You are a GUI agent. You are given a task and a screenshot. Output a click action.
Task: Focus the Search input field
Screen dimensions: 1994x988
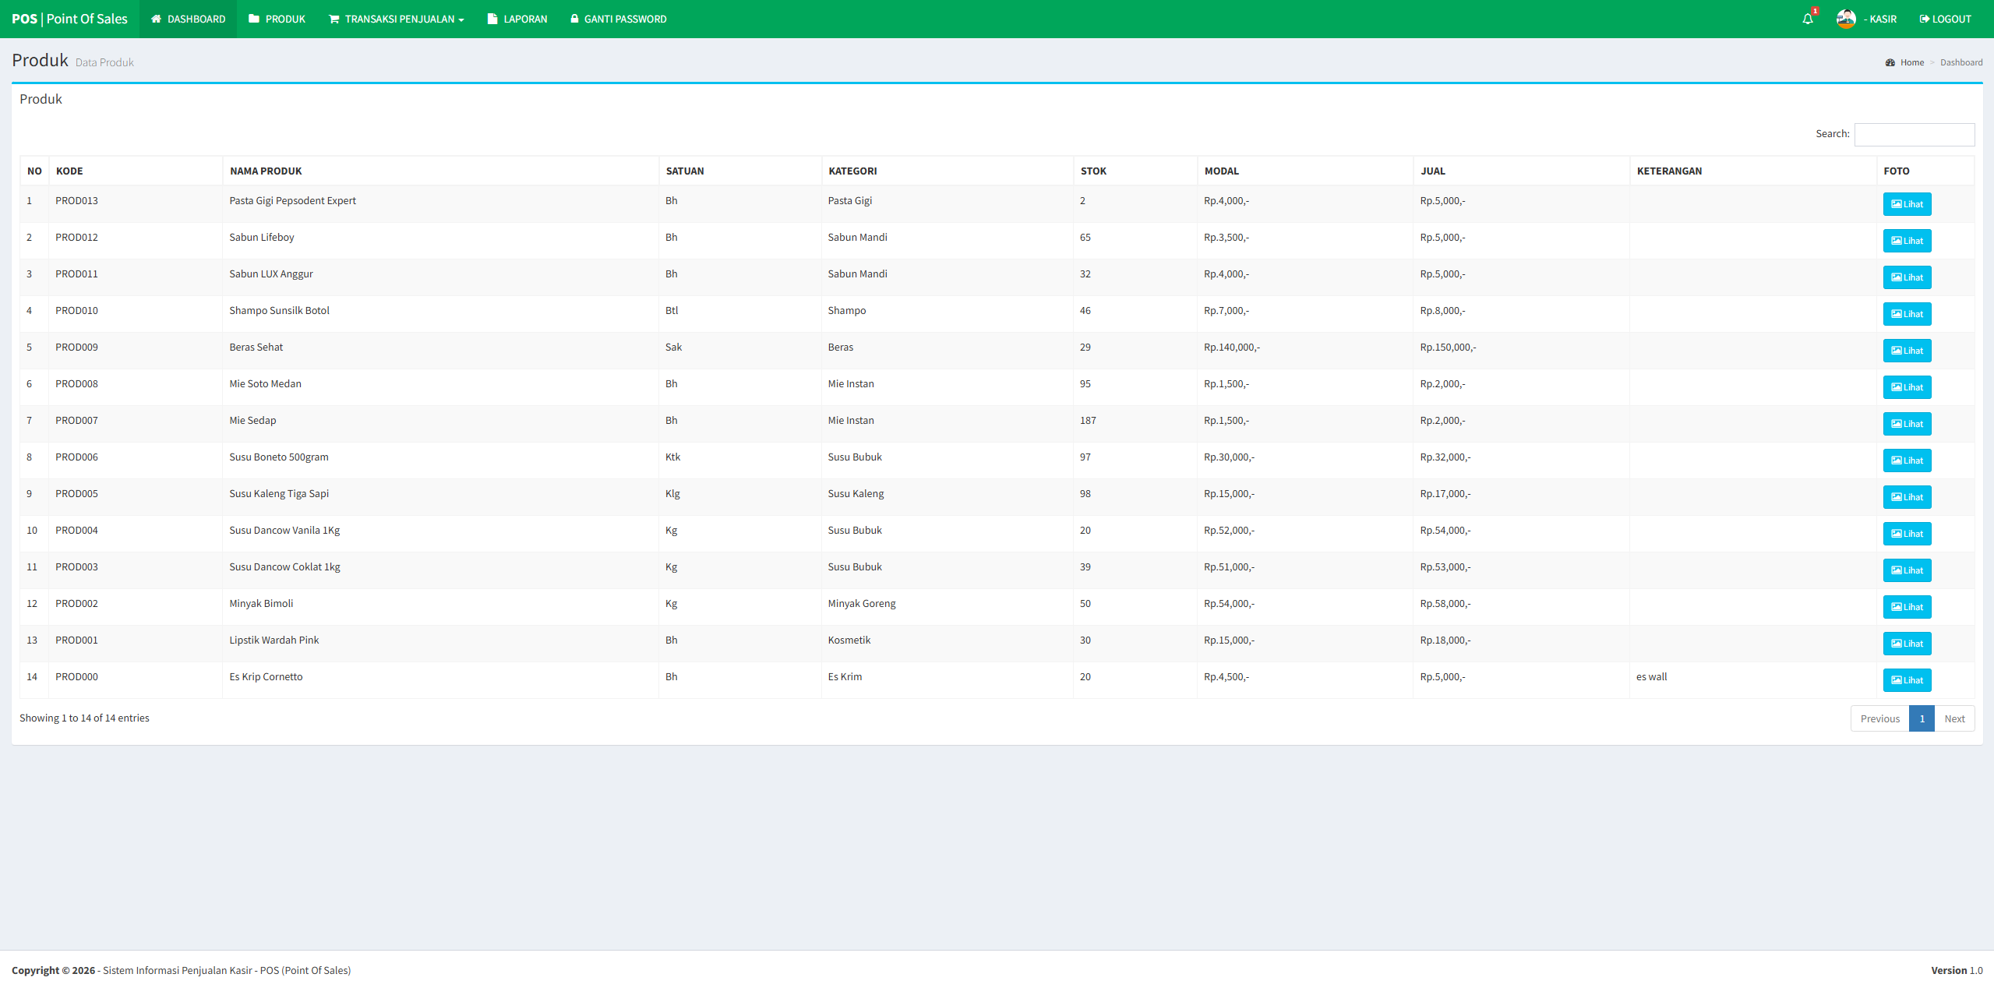click(1914, 135)
